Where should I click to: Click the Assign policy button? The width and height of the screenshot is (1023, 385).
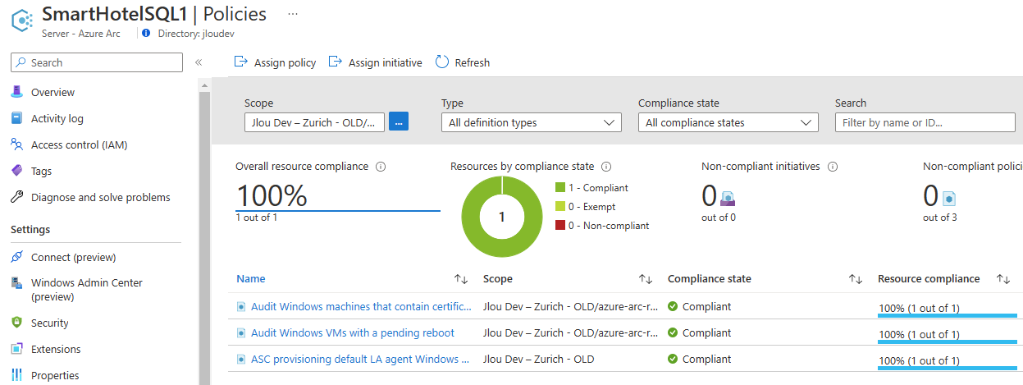coord(276,62)
